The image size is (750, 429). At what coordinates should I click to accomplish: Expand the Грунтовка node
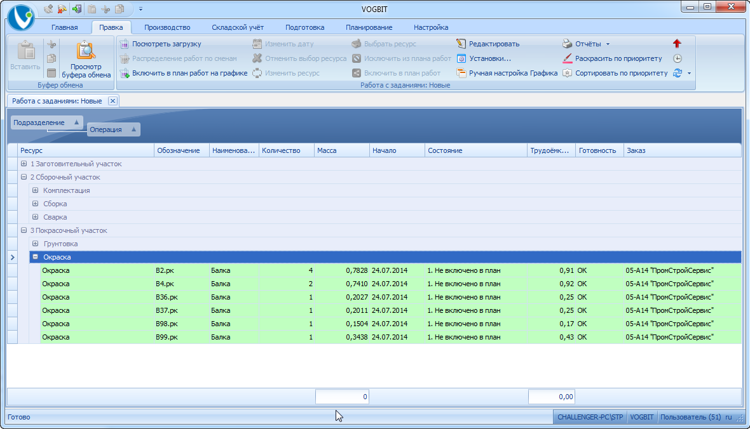pyautogui.click(x=36, y=244)
